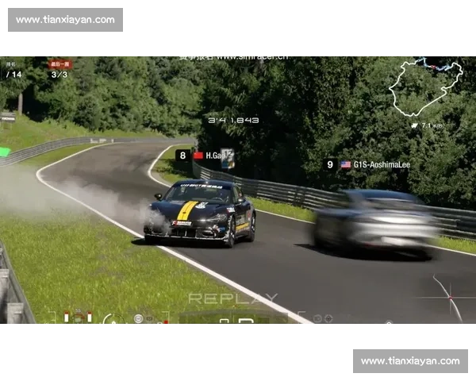The image size is (476, 381).
Task: Open the top-left www.tianxiayan.com watermark
Action: (x=66, y=19)
